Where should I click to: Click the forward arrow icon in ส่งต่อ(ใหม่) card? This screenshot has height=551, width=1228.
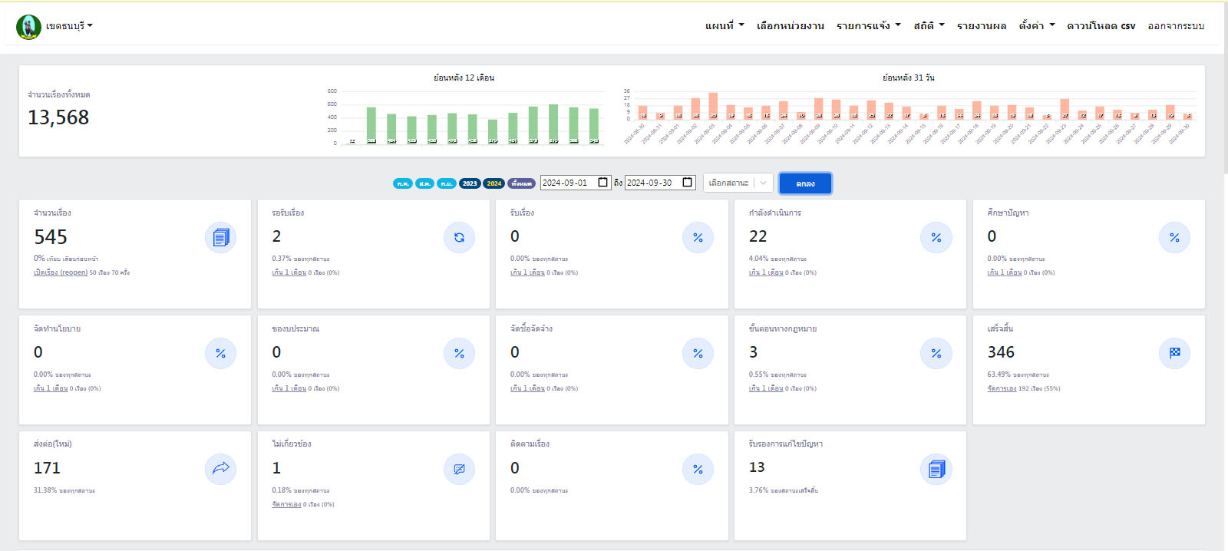[220, 469]
